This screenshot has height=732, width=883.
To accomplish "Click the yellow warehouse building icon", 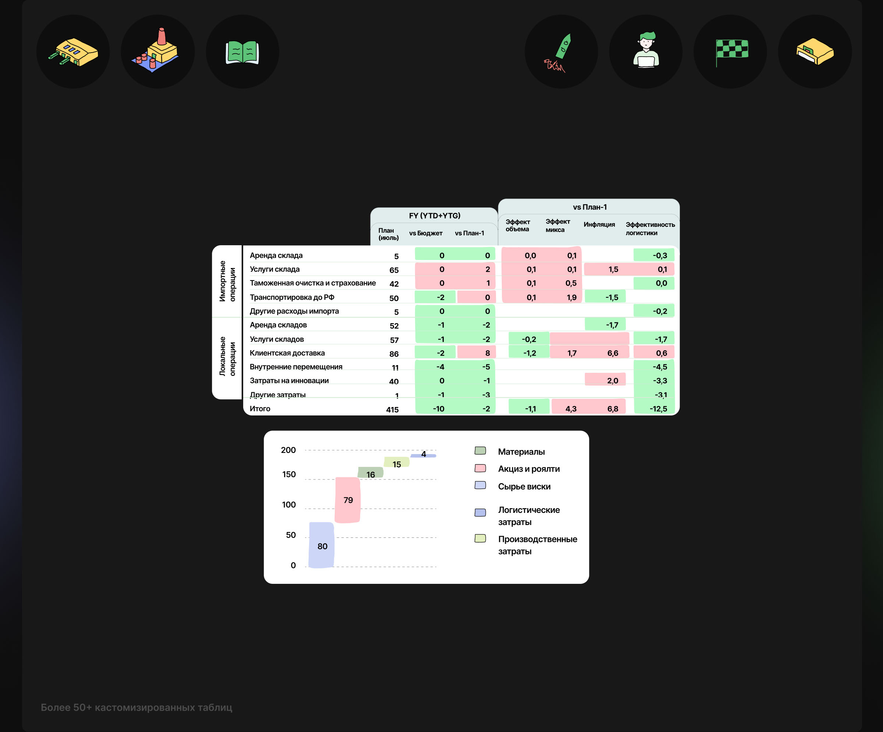I will [x=73, y=52].
